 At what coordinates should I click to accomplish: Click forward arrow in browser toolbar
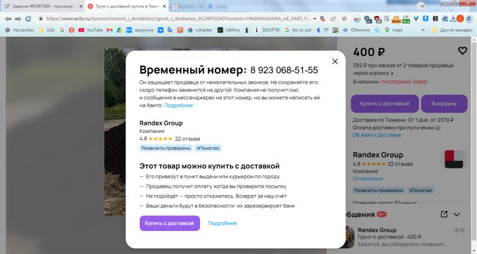click(18, 19)
